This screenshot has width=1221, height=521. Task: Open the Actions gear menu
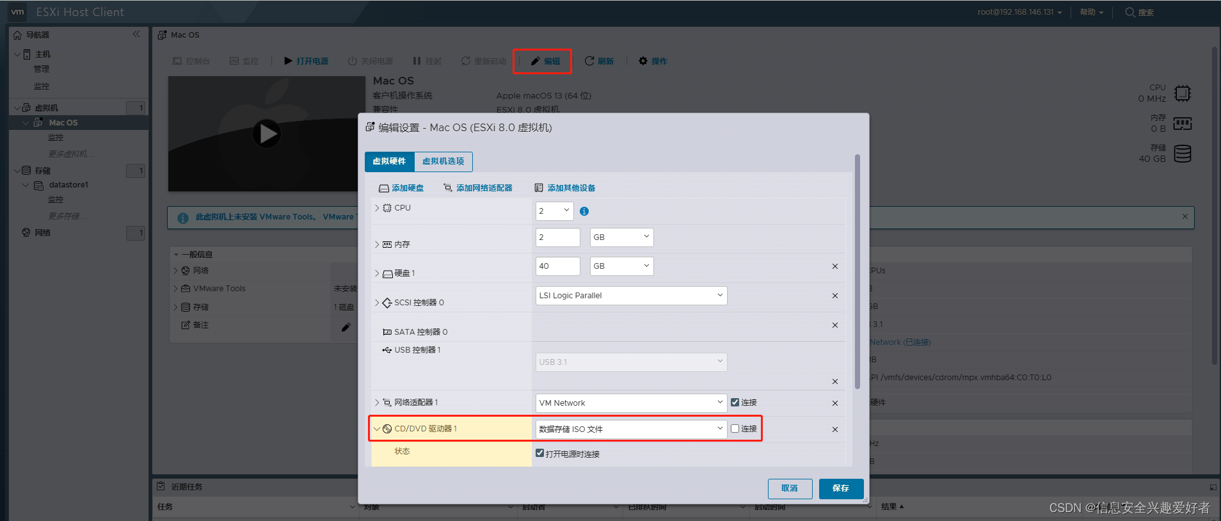(652, 61)
